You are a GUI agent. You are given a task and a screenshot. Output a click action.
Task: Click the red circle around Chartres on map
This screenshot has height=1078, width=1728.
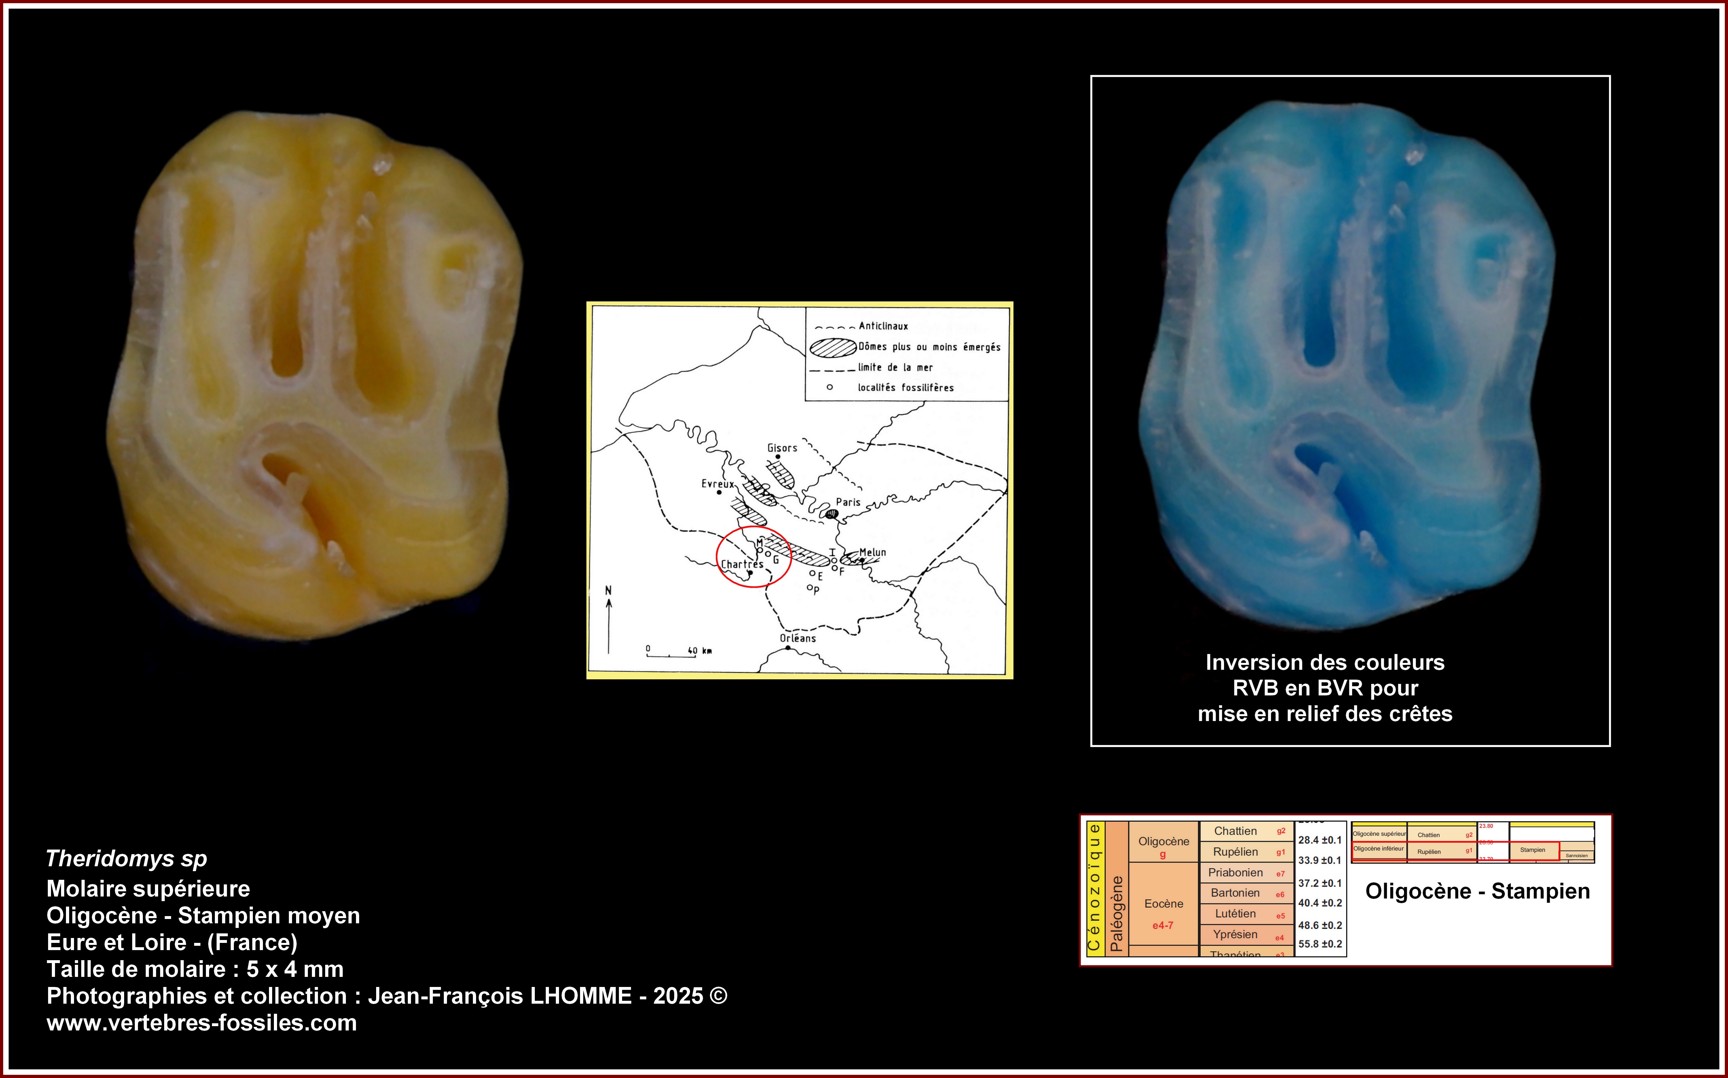[753, 557]
